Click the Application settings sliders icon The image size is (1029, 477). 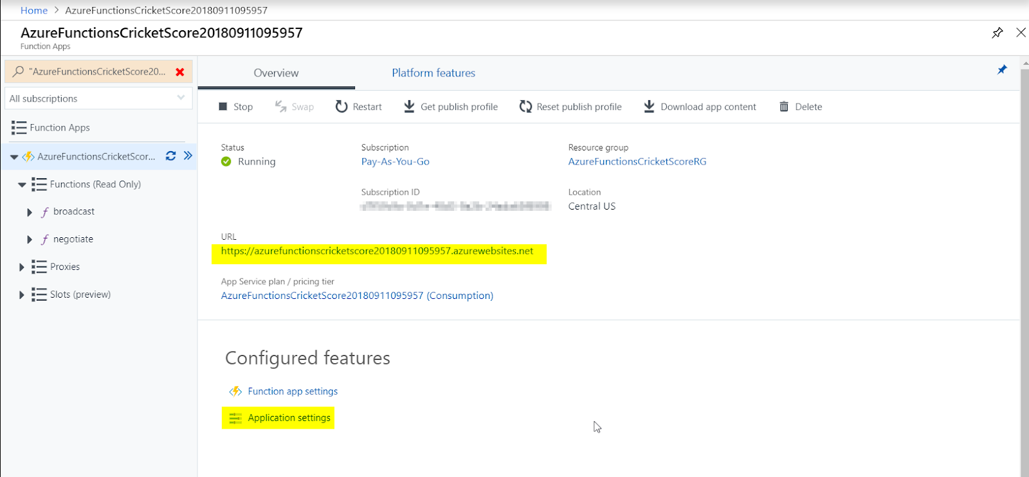(x=235, y=419)
